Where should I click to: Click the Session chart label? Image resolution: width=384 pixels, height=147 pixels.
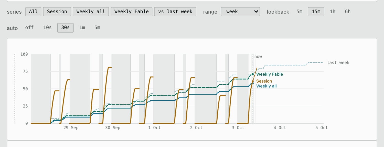point(264,81)
